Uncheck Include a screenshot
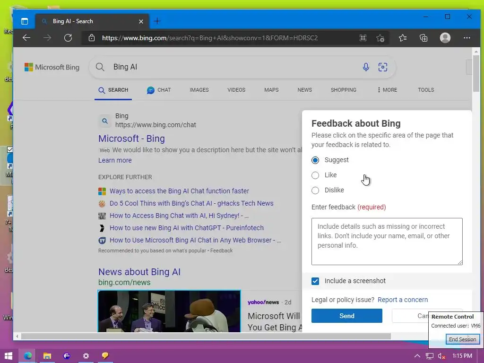This screenshot has width=484, height=363. pos(315,281)
